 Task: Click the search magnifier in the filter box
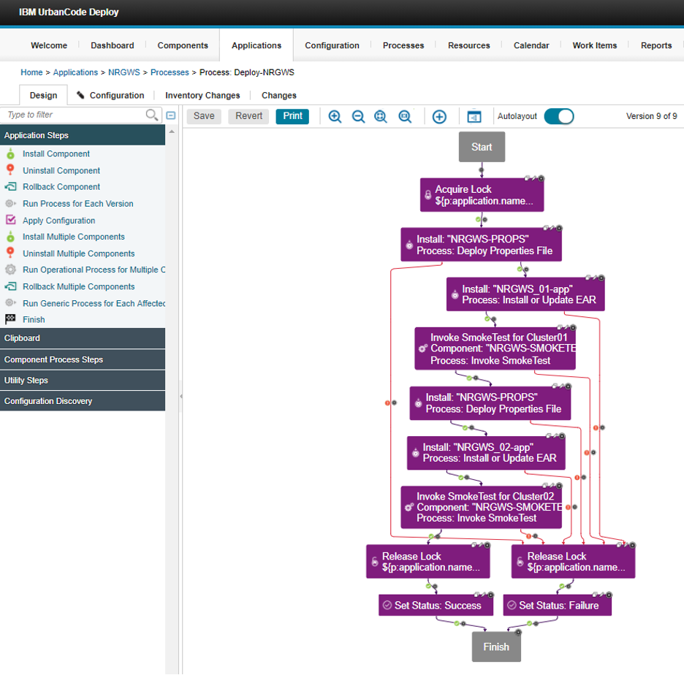[x=152, y=115]
